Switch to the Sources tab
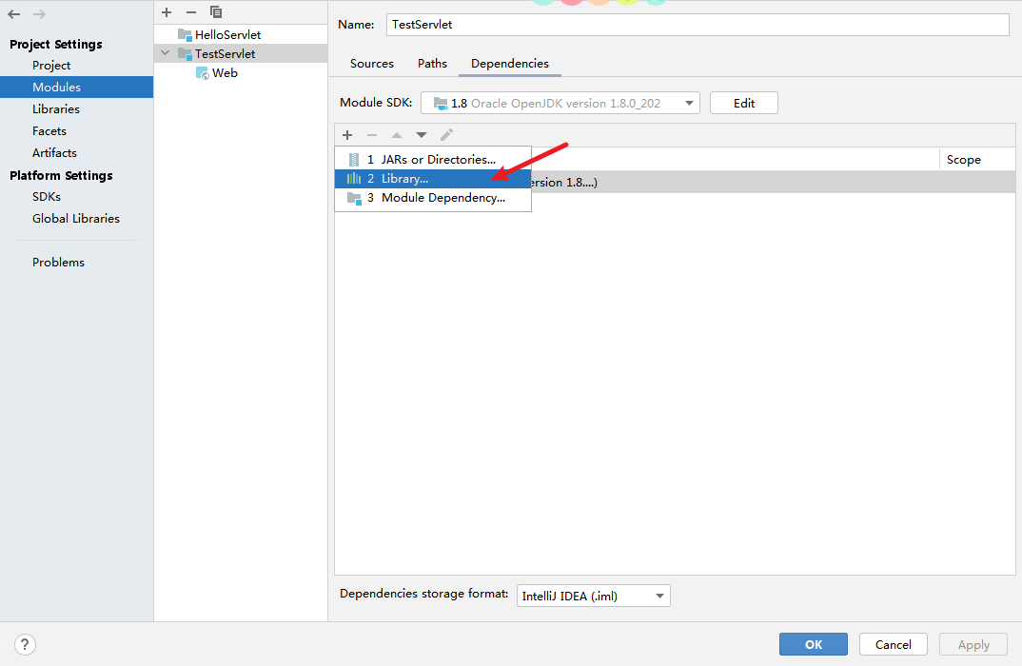 (371, 63)
